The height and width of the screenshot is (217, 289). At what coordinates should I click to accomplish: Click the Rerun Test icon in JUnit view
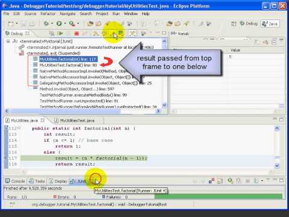coord(231,181)
